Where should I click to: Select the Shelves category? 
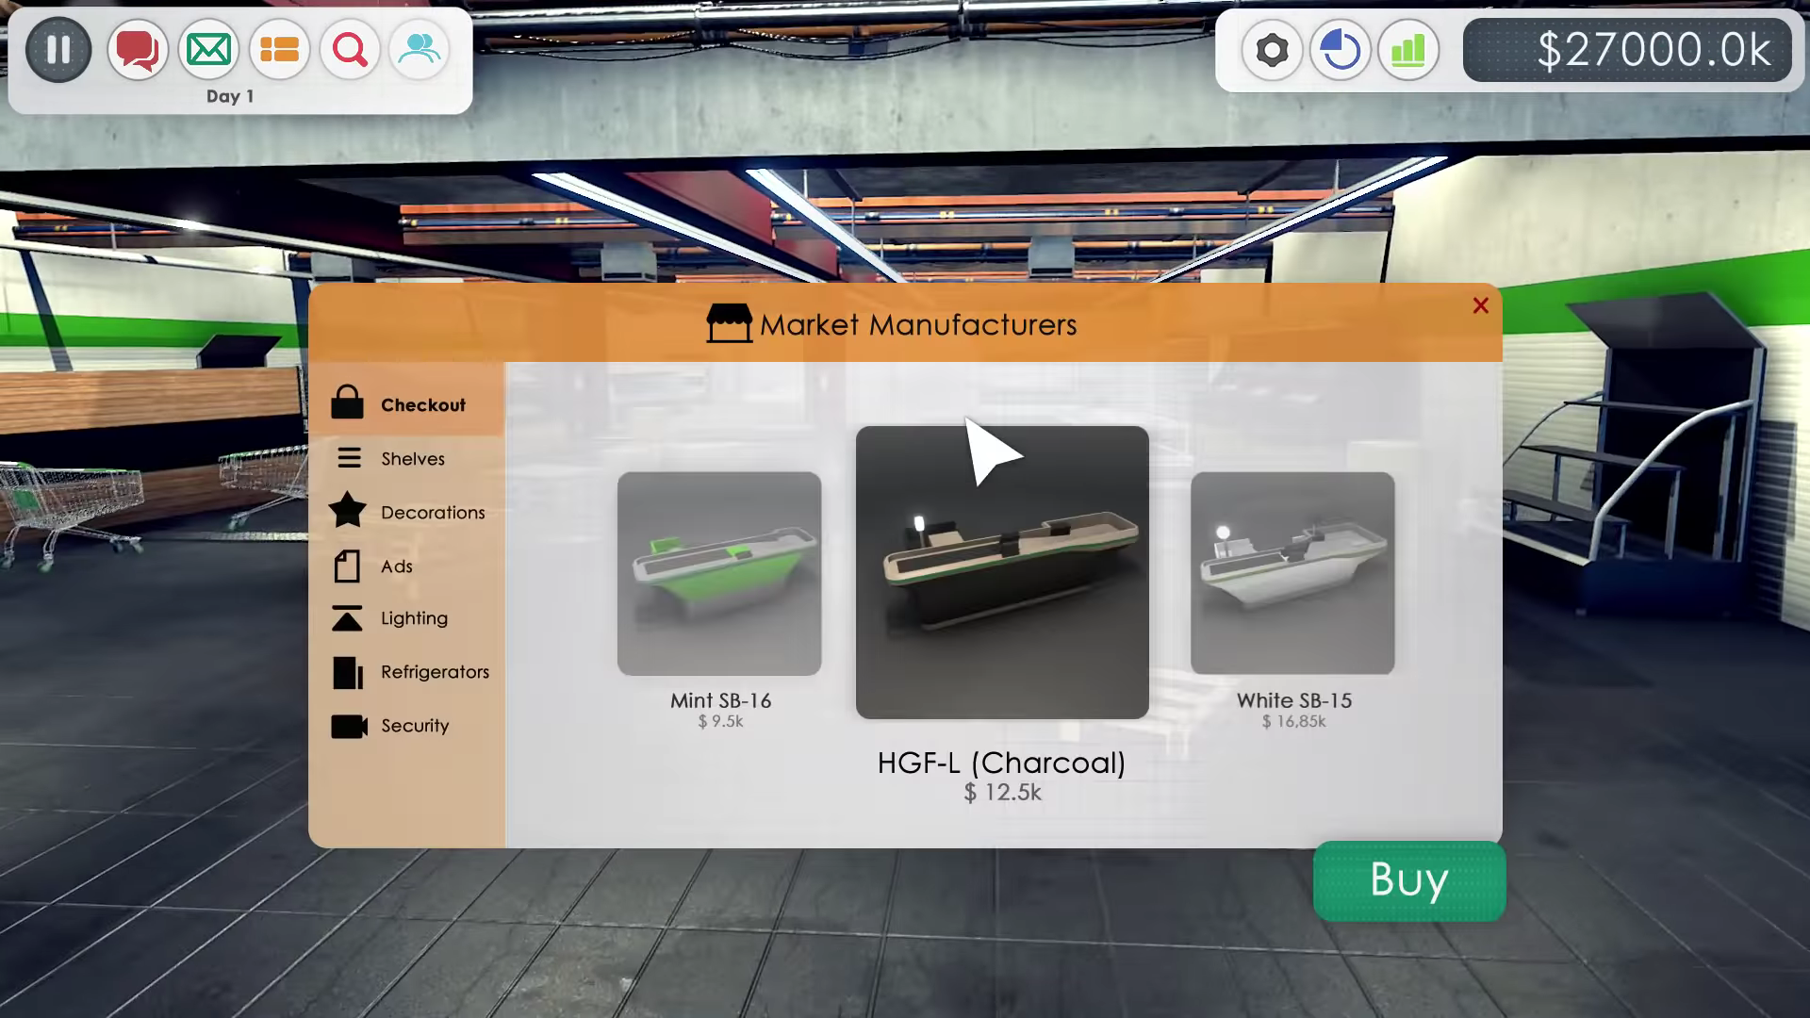[x=406, y=458]
